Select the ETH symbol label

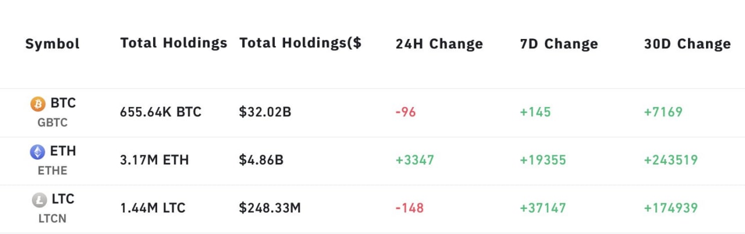coord(63,151)
